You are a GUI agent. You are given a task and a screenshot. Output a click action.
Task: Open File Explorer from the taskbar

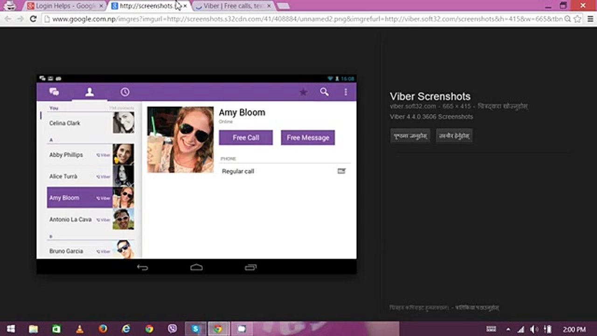34,329
